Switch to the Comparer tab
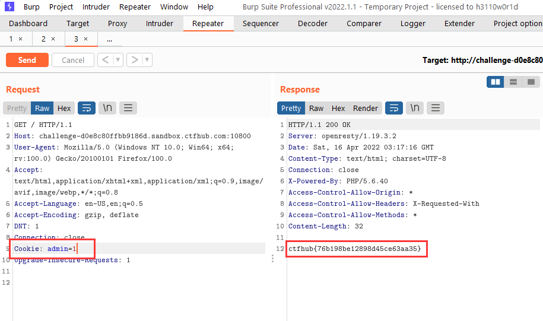 364,24
